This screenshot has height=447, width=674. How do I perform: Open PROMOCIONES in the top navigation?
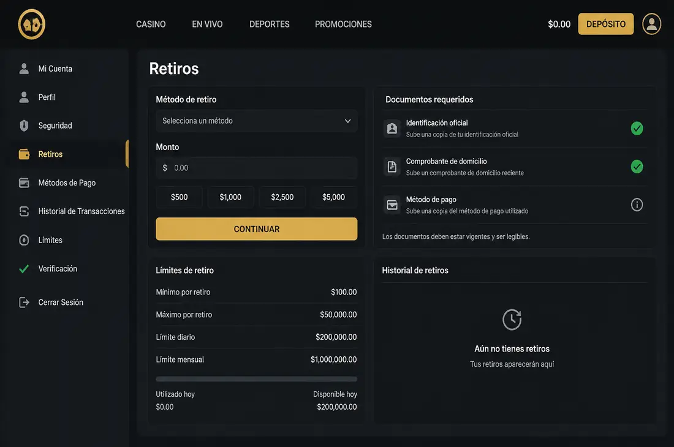point(344,24)
